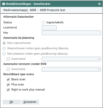The image size is (103, 108).
Task: Select the Niet waarschuwen radio option
Action: coord(4,43)
